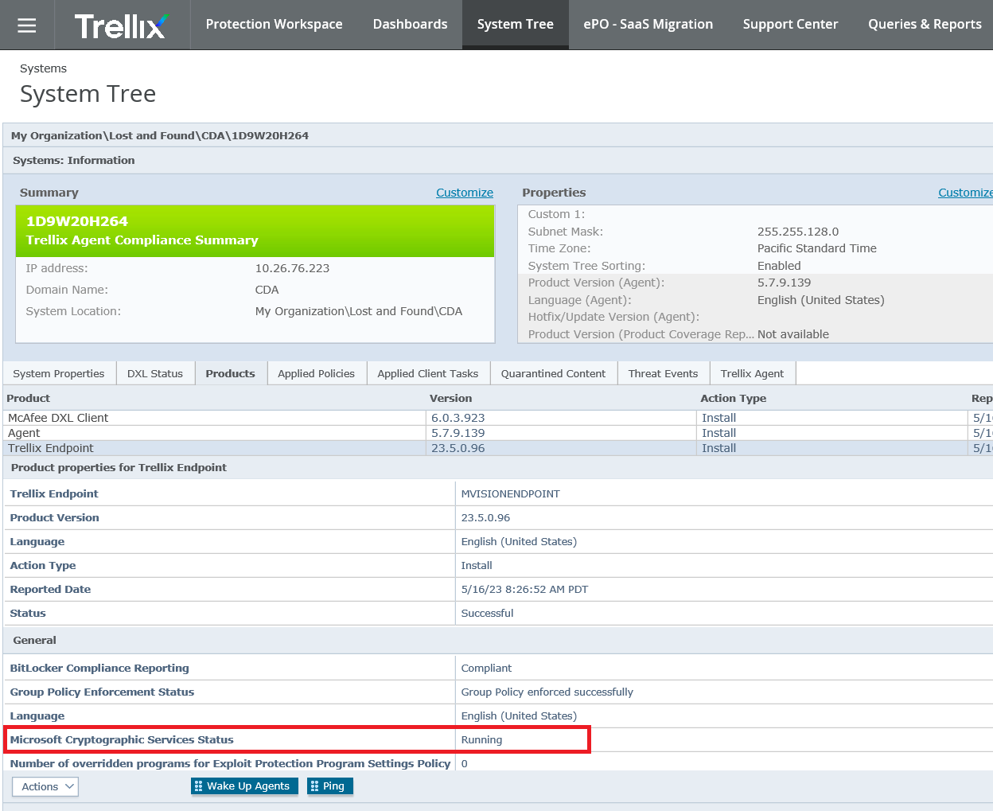The height and width of the screenshot is (811, 993).
Task: Click Customize link in Summary panel
Action: tap(465, 193)
